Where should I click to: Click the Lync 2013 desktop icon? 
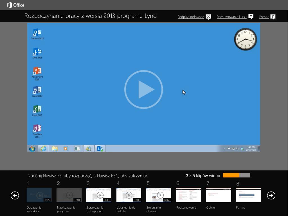(37, 53)
